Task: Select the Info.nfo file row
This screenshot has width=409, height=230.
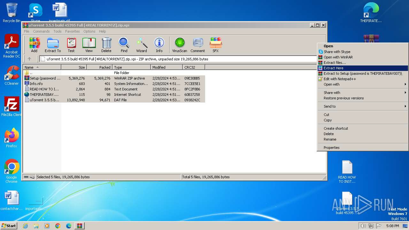Action: [x=114, y=84]
